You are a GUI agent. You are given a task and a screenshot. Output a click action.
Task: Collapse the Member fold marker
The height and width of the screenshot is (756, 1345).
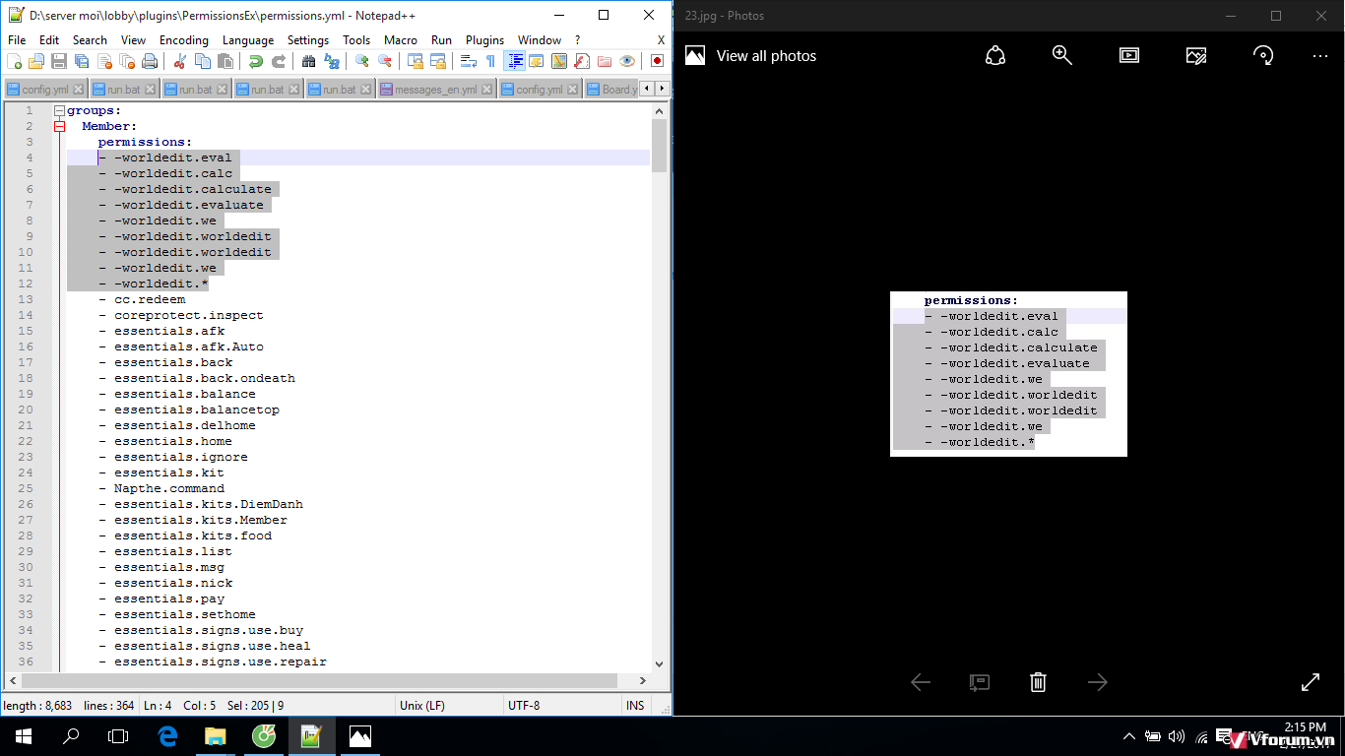tap(59, 127)
